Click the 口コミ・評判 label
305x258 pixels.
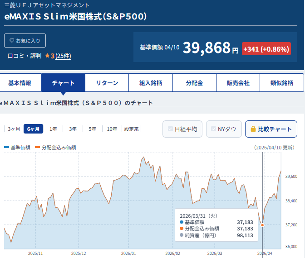coord(25,56)
